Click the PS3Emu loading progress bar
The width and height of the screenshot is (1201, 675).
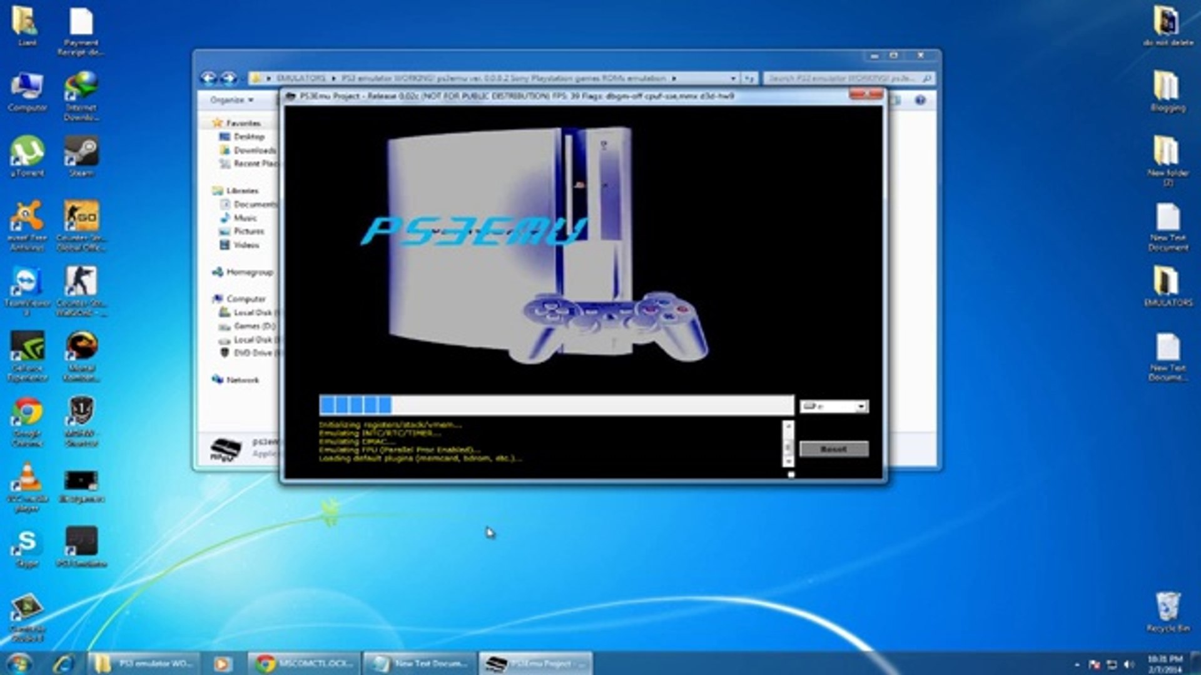pyautogui.click(x=555, y=405)
